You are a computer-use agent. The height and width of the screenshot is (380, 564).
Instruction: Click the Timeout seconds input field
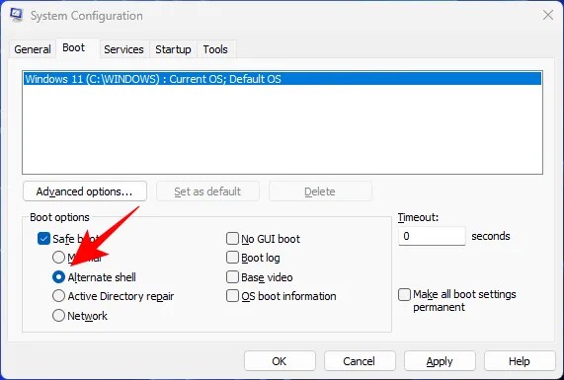pyautogui.click(x=432, y=236)
